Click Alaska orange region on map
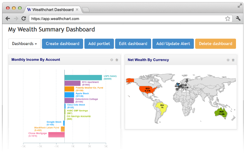 (x=130, y=81)
